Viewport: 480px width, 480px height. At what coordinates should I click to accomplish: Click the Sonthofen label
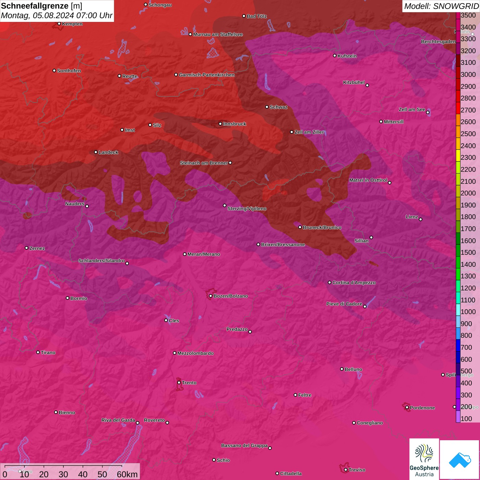(x=69, y=71)
